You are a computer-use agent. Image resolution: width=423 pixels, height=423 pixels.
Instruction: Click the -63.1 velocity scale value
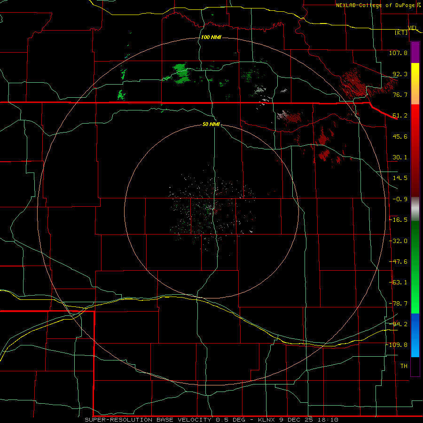click(x=398, y=282)
